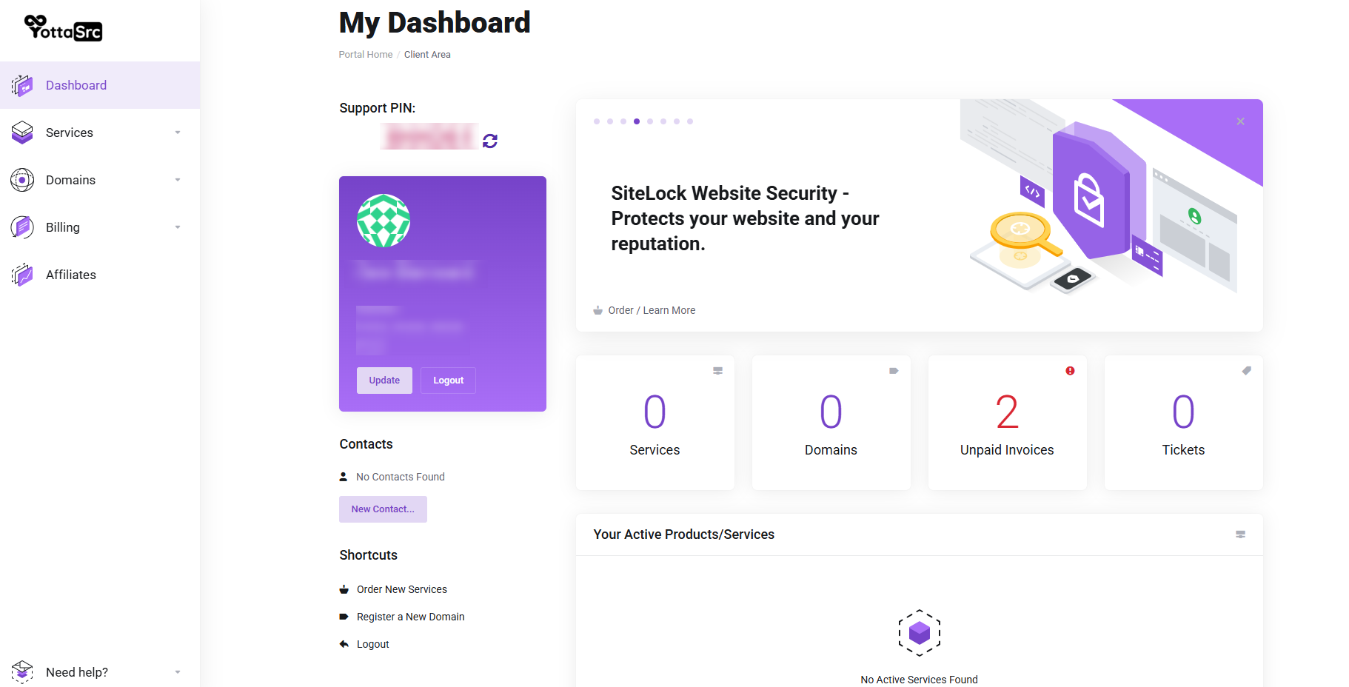1349x687 pixels.
Task: Close the SiteLock promo banner
Action: pyautogui.click(x=1240, y=121)
